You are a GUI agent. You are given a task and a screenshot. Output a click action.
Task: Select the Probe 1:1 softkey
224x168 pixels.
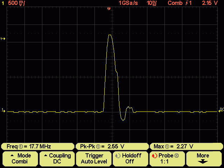(x=167, y=159)
